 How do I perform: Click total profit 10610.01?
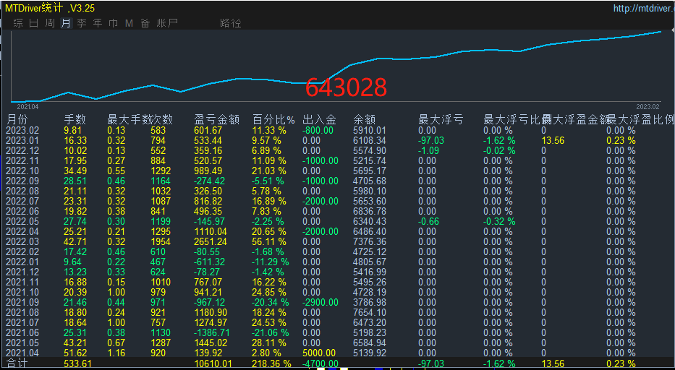pyautogui.click(x=213, y=364)
